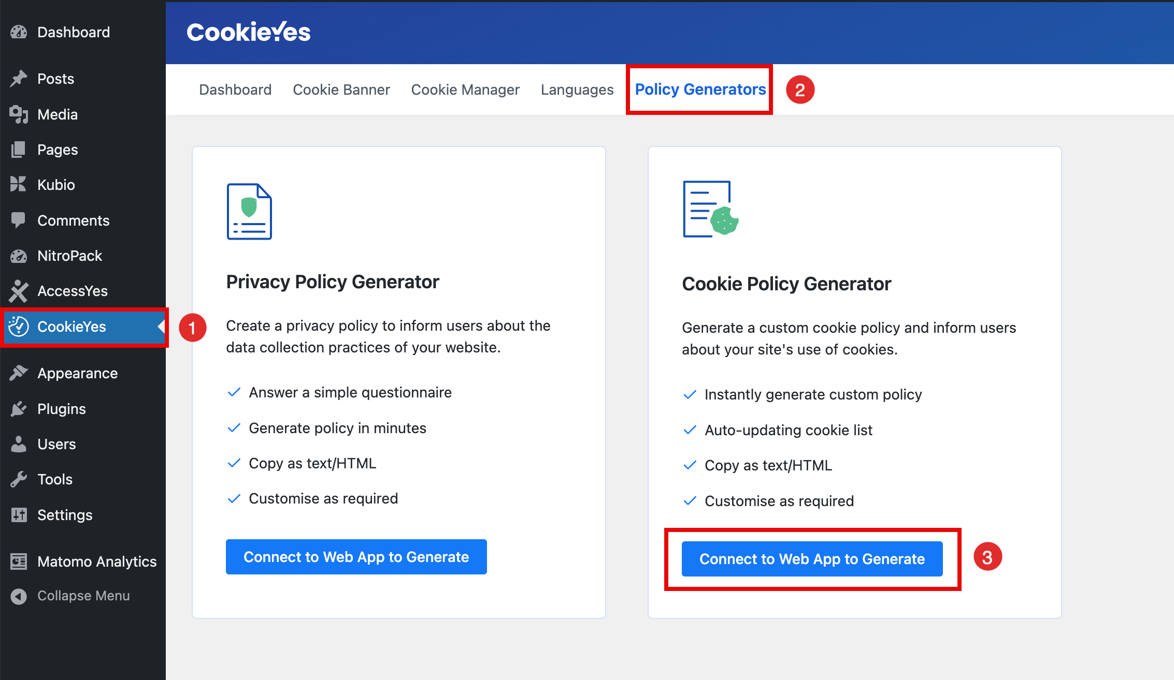This screenshot has width=1174, height=680.
Task: Click the Matomo Analytics sidebar icon
Action: 19,561
